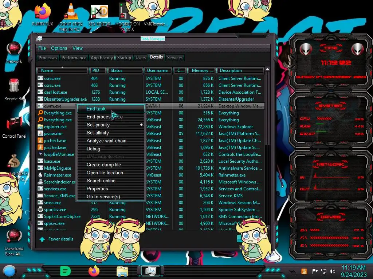373x279 pixels.
Task: Click the Start orb button
Action: click(x=9, y=271)
